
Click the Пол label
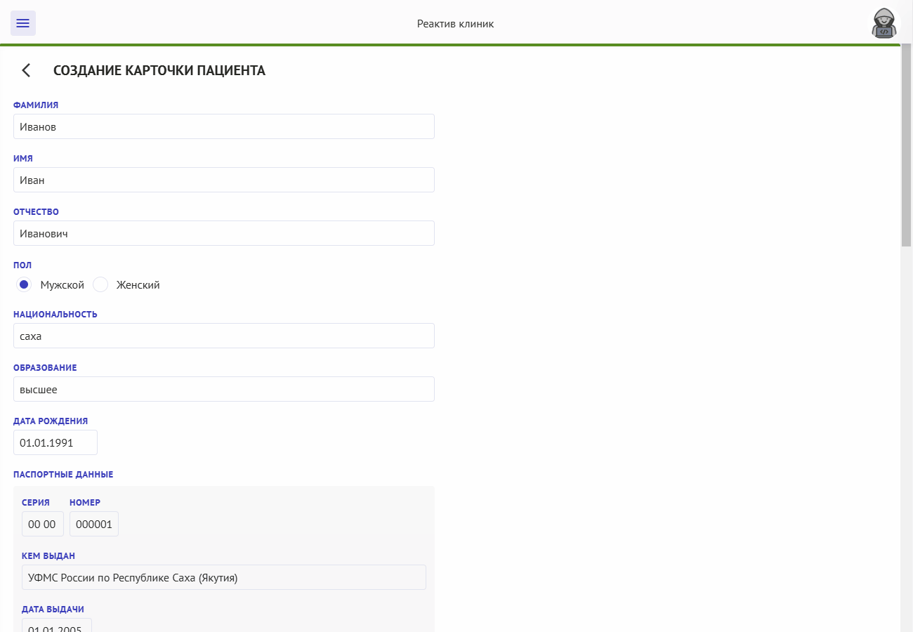[x=22, y=265]
